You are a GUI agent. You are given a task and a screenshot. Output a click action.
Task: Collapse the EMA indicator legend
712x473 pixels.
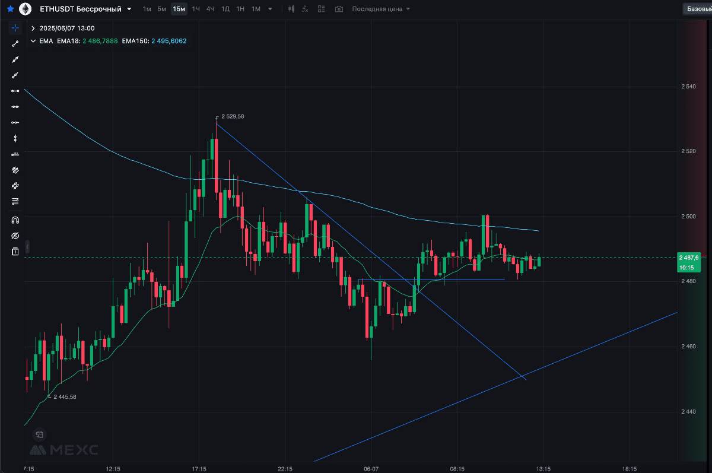click(33, 41)
